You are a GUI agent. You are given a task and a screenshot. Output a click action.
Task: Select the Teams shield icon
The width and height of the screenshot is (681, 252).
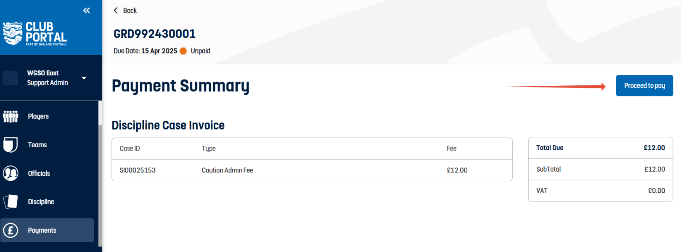[x=11, y=145]
